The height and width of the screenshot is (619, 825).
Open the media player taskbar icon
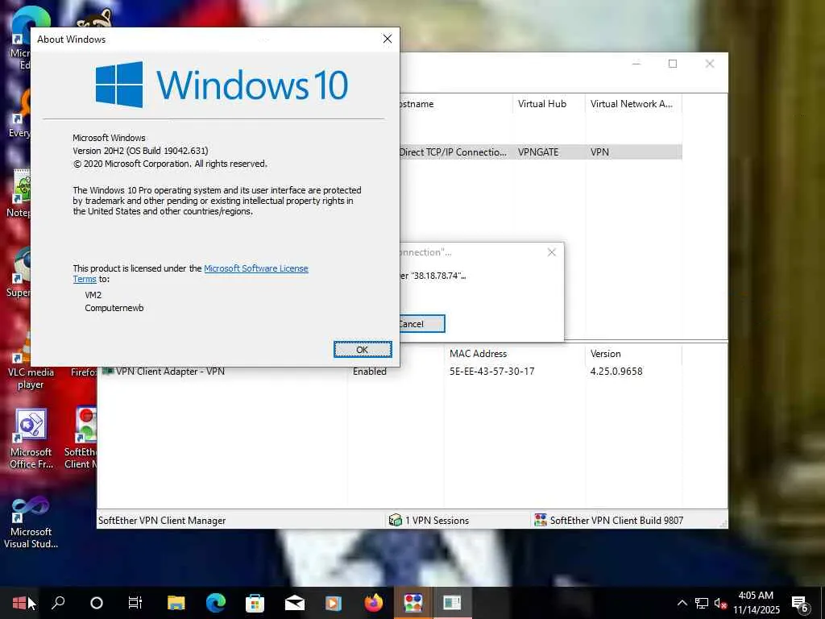[x=334, y=603]
